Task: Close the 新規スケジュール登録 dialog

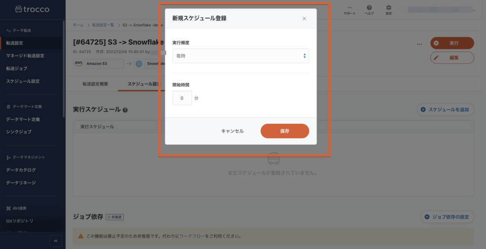Action: 304,18
